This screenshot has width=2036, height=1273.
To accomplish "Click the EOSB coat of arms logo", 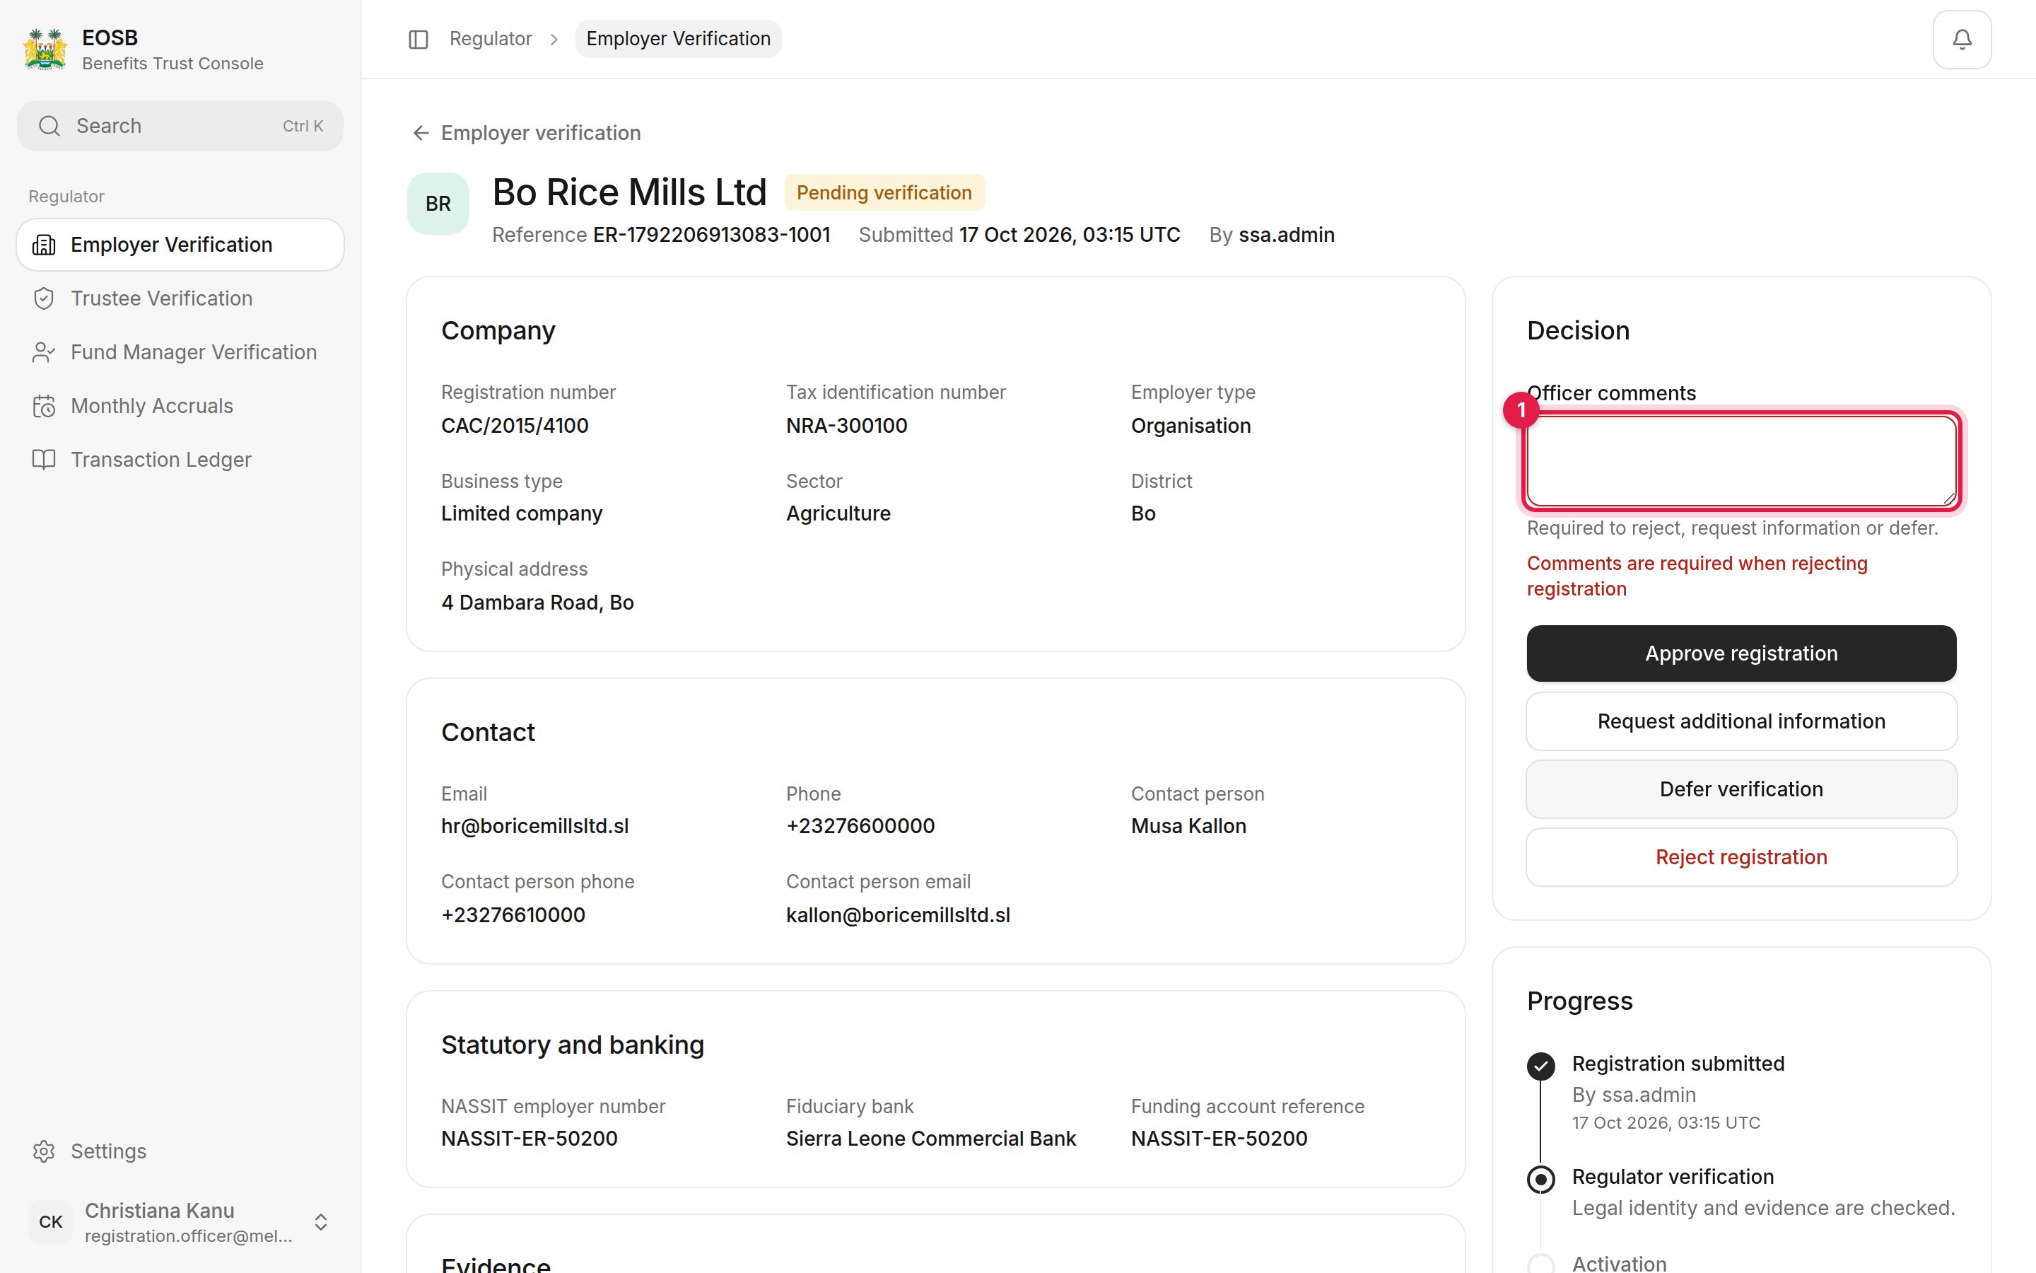I will point(45,50).
